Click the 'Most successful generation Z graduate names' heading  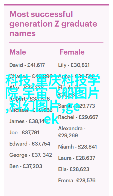click(53, 24)
